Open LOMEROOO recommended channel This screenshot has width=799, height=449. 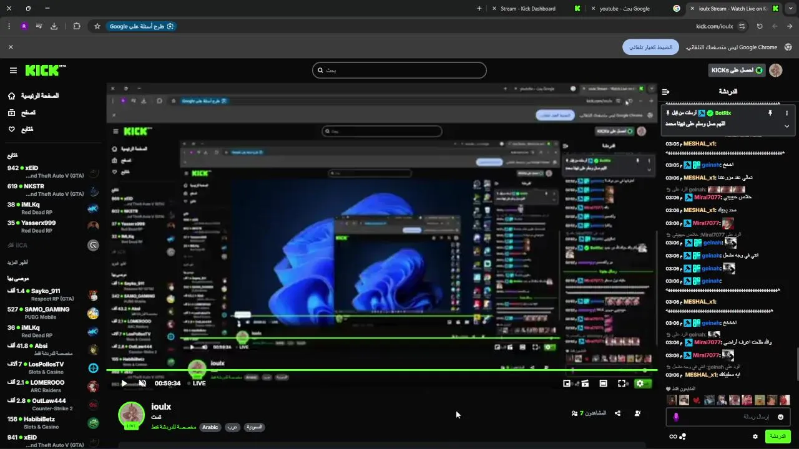pos(53,386)
